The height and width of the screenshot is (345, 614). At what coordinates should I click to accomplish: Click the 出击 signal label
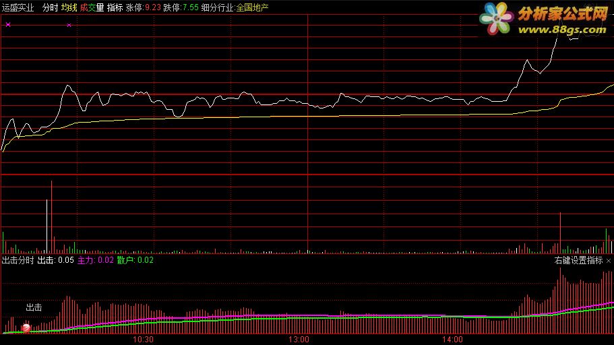click(x=34, y=307)
